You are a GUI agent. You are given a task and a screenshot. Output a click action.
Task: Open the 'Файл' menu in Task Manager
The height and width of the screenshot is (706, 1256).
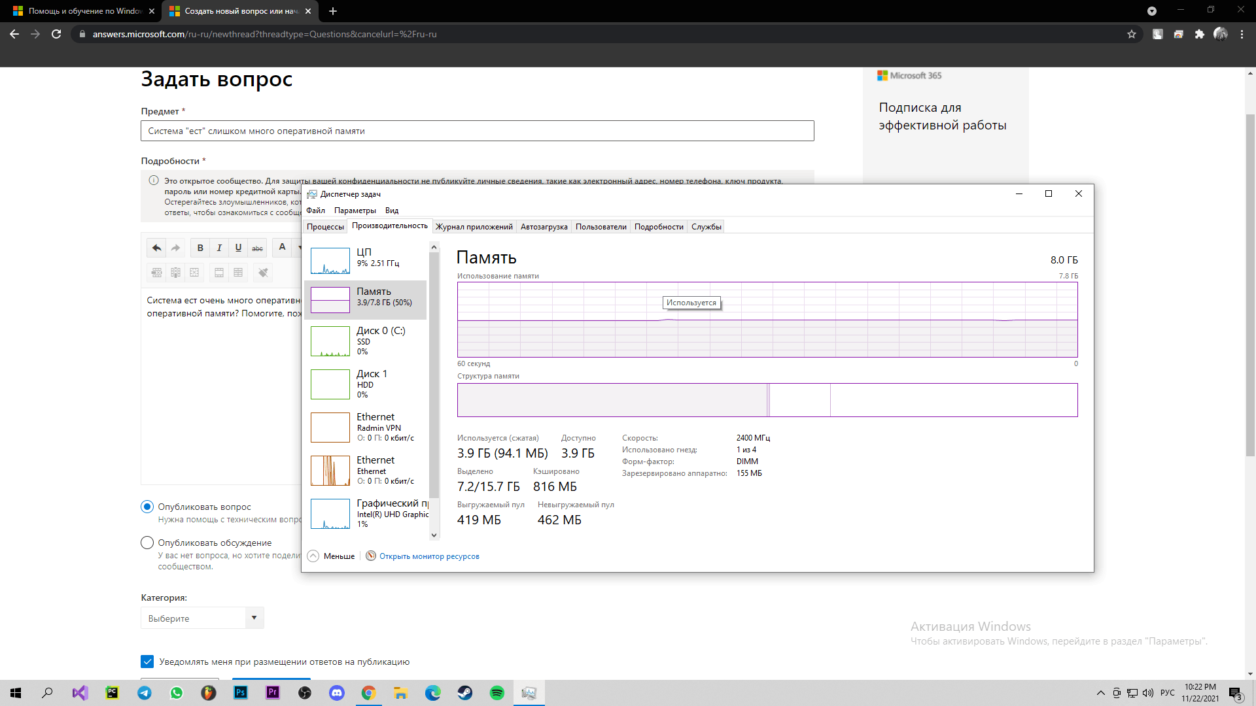pyautogui.click(x=315, y=210)
